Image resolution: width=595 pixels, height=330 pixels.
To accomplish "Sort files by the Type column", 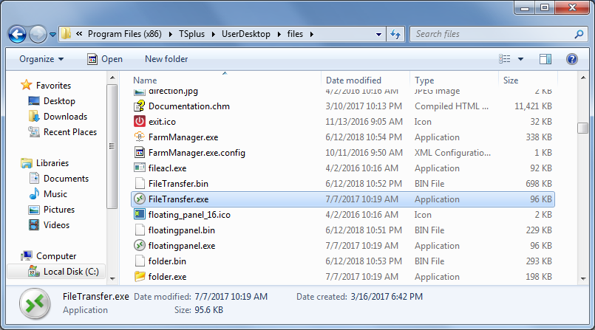I will pyautogui.click(x=424, y=80).
